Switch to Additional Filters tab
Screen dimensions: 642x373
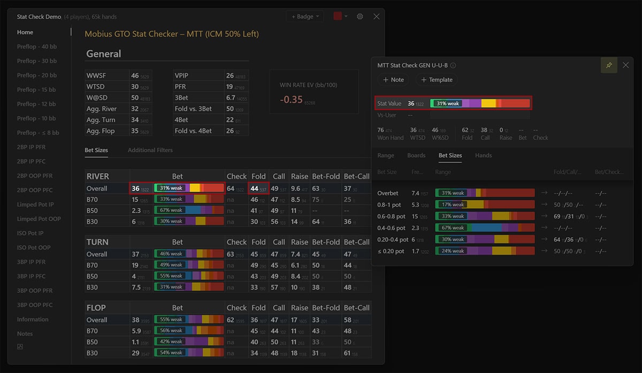150,150
